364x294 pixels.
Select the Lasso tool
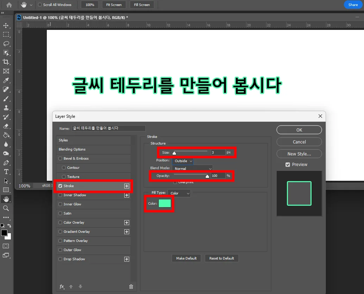coord(6,44)
